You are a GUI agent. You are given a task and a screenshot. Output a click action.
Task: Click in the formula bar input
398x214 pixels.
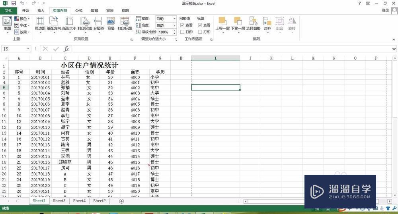[x=232, y=48]
